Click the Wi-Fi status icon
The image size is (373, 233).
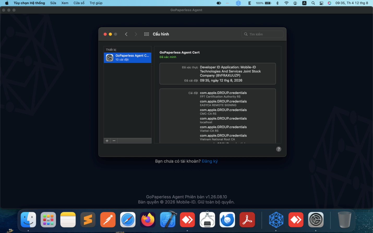tap(286, 3)
